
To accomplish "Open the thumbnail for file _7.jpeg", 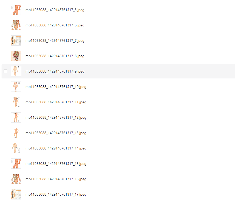I will 16,41.
